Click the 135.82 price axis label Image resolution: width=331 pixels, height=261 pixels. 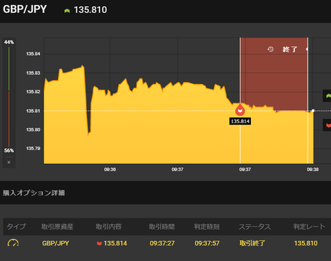33,92
